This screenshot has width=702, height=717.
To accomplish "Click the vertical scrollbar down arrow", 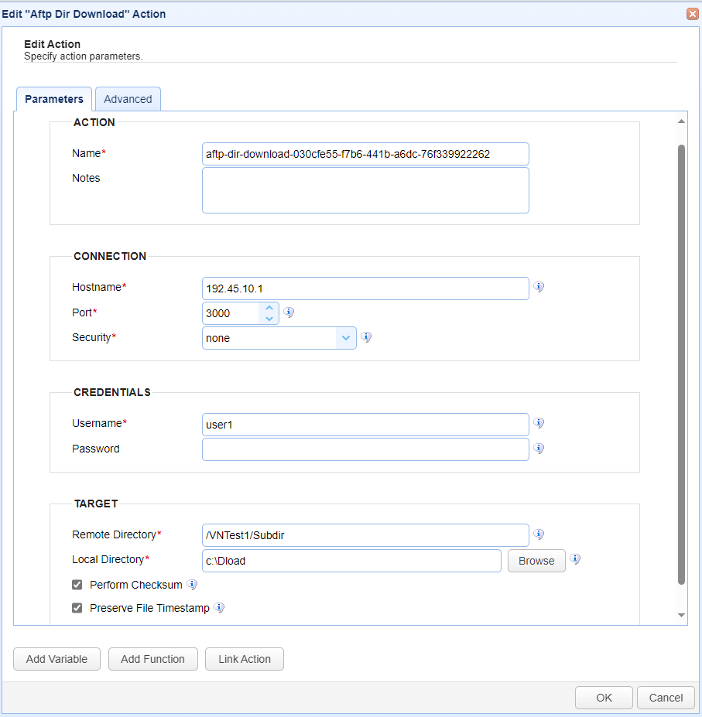I will (681, 615).
